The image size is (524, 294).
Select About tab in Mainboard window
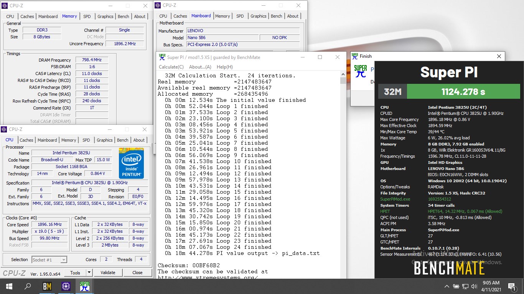(x=293, y=16)
